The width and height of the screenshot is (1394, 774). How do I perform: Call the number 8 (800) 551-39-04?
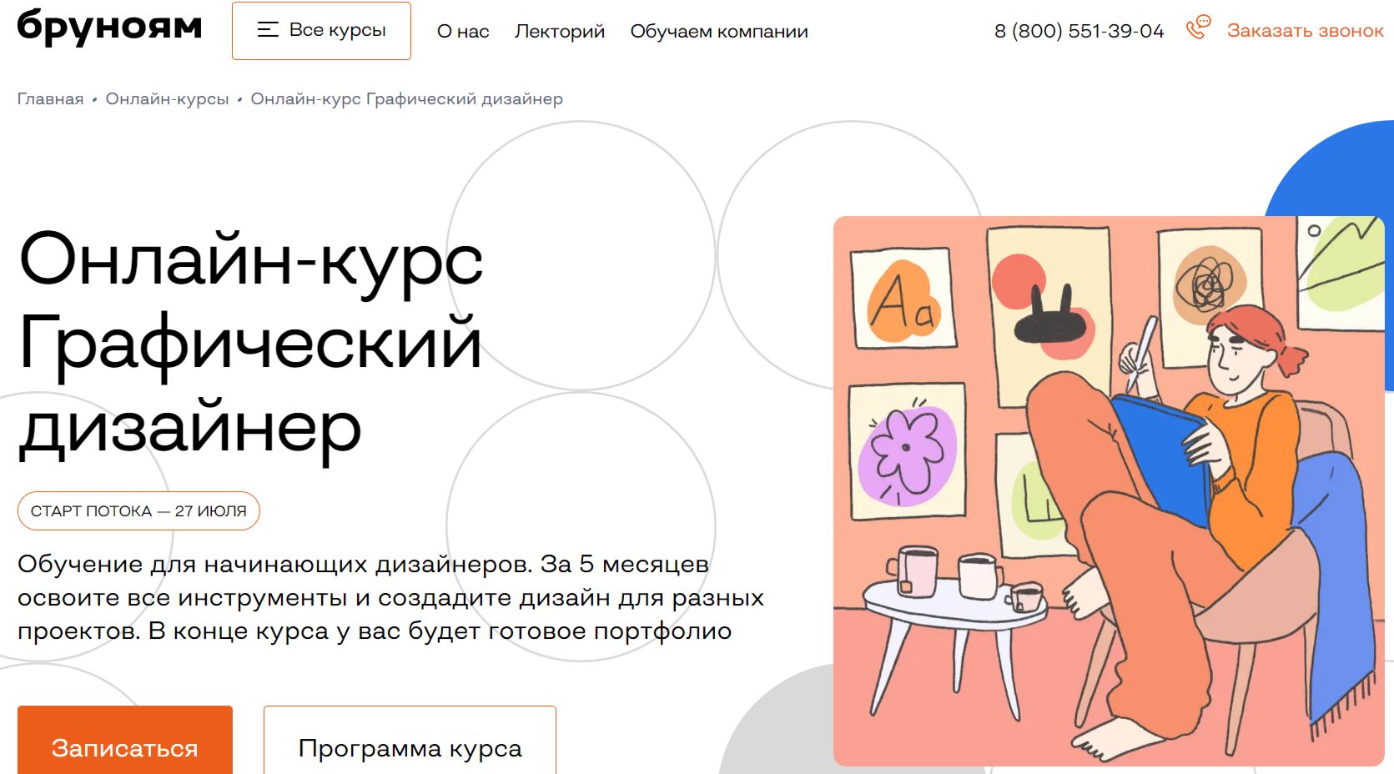pyautogui.click(x=1079, y=31)
